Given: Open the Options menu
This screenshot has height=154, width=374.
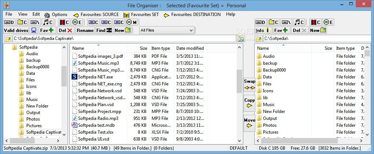Looking at the screenshot, I should [x=56, y=15].
